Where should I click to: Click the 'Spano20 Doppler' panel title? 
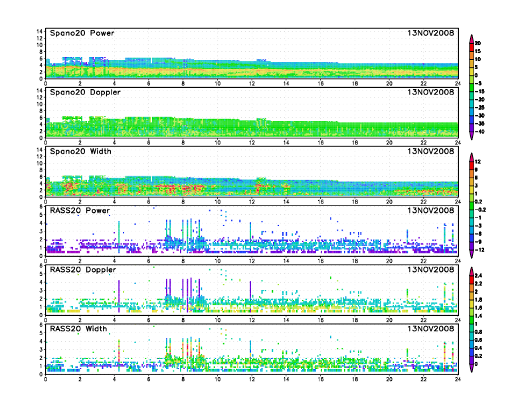point(85,92)
